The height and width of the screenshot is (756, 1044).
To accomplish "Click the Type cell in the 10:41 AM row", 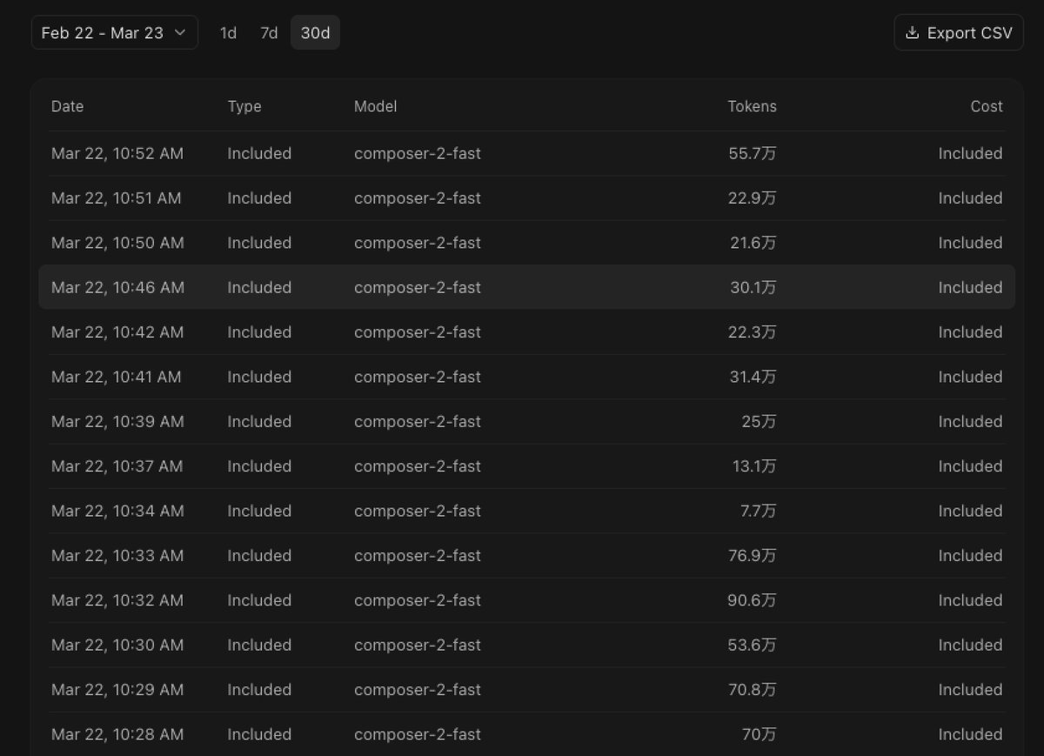I will (259, 377).
